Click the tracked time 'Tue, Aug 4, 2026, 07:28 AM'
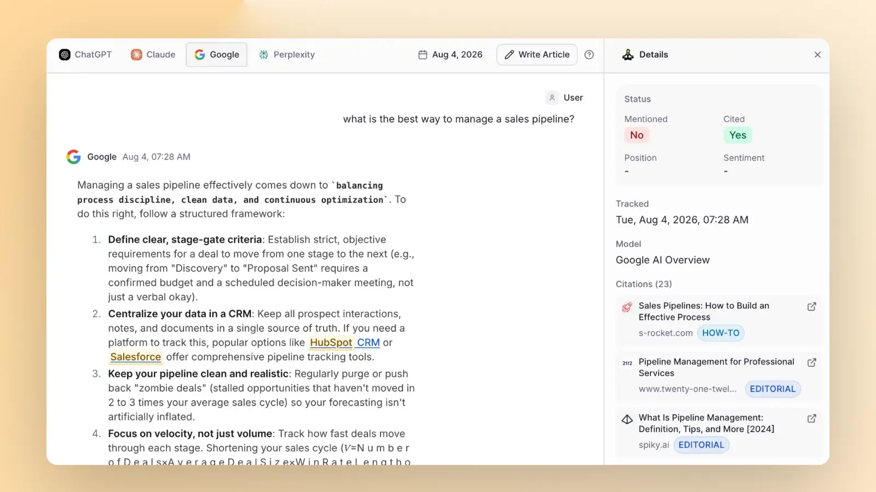The height and width of the screenshot is (492, 876). tap(682, 220)
